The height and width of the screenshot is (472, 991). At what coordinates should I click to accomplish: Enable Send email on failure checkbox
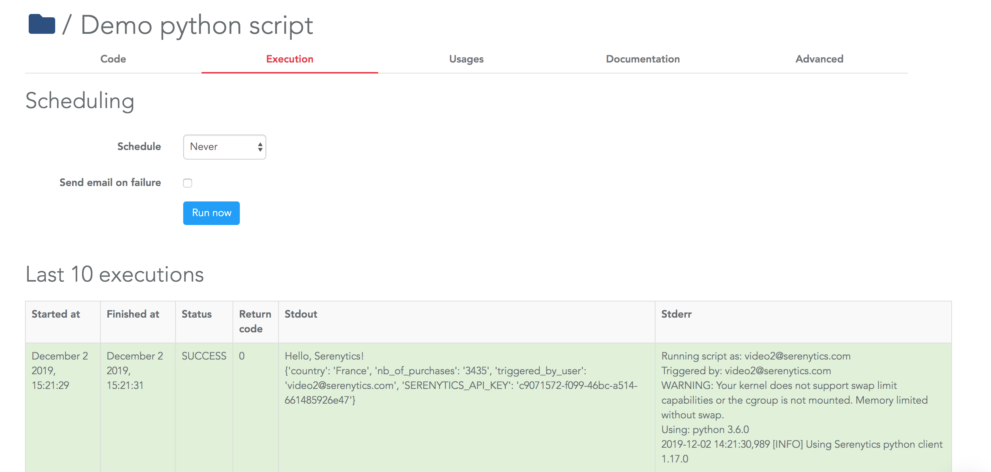click(x=187, y=183)
